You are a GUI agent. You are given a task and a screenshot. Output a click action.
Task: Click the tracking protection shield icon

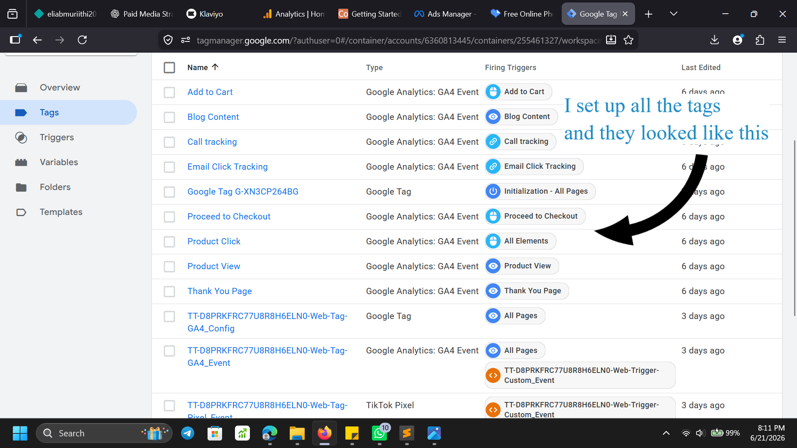(x=168, y=40)
